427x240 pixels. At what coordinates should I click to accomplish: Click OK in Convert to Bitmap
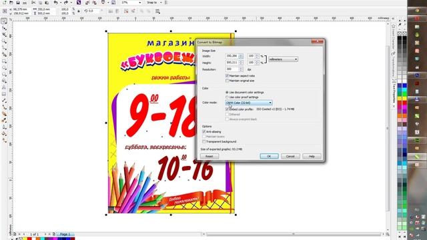pyautogui.click(x=269, y=157)
